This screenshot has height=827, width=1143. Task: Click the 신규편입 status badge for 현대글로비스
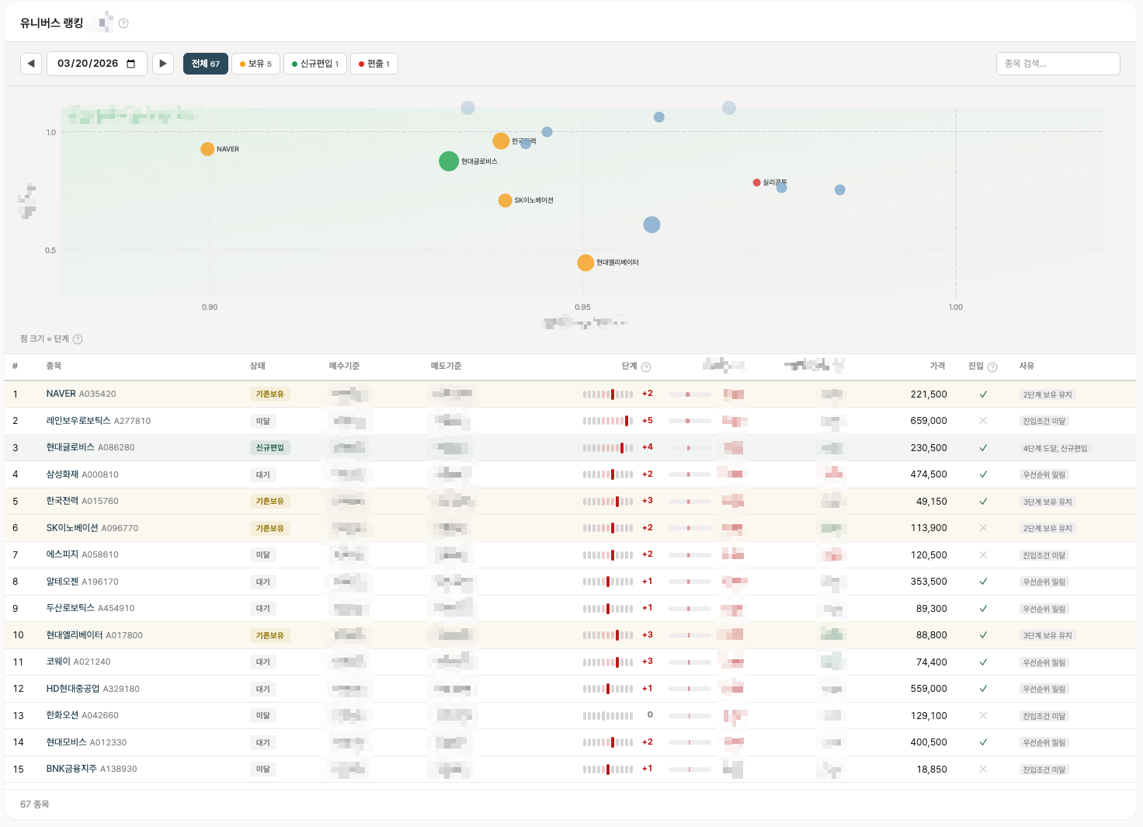269,448
